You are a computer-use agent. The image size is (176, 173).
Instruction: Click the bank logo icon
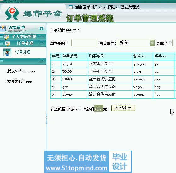click(12, 13)
